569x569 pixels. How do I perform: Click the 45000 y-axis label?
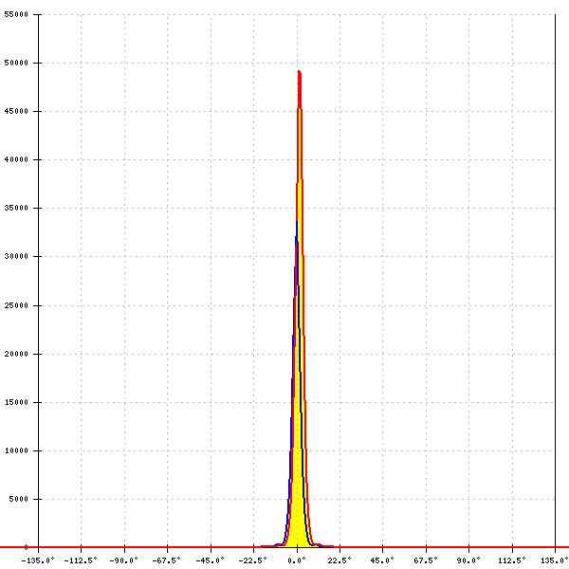(16, 111)
